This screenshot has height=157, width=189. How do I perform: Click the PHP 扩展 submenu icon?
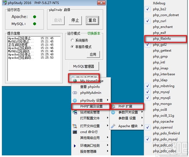(x=113, y=106)
